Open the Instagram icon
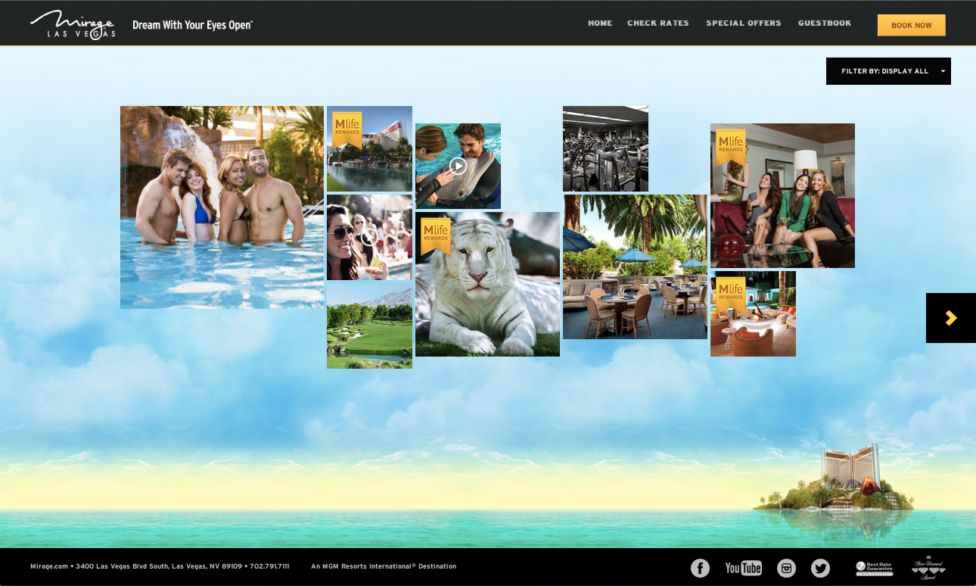976x586 pixels. pyautogui.click(x=786, y=568)
